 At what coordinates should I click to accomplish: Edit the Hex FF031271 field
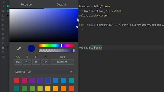tap(62, 62)
